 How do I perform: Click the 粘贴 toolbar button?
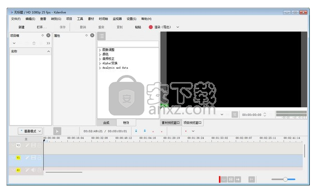click(x=138, y=27)
